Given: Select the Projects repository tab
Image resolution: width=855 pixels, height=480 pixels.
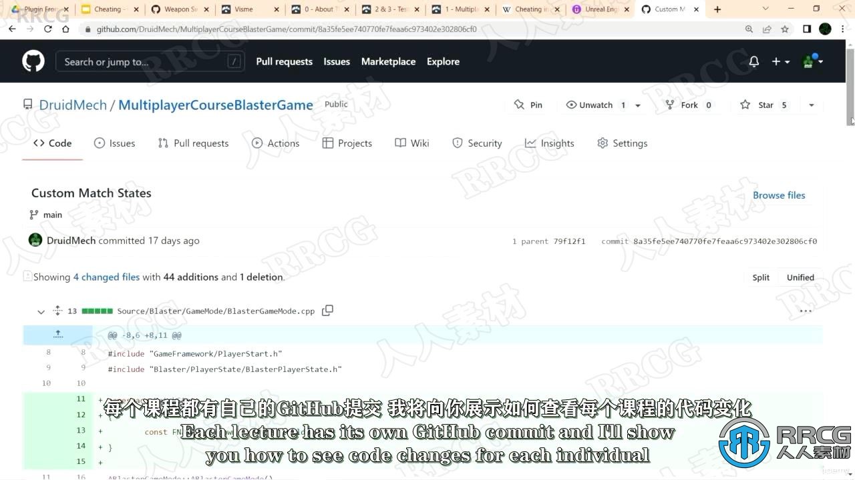Looking at the screenshot, I should (x=347, y=143).
